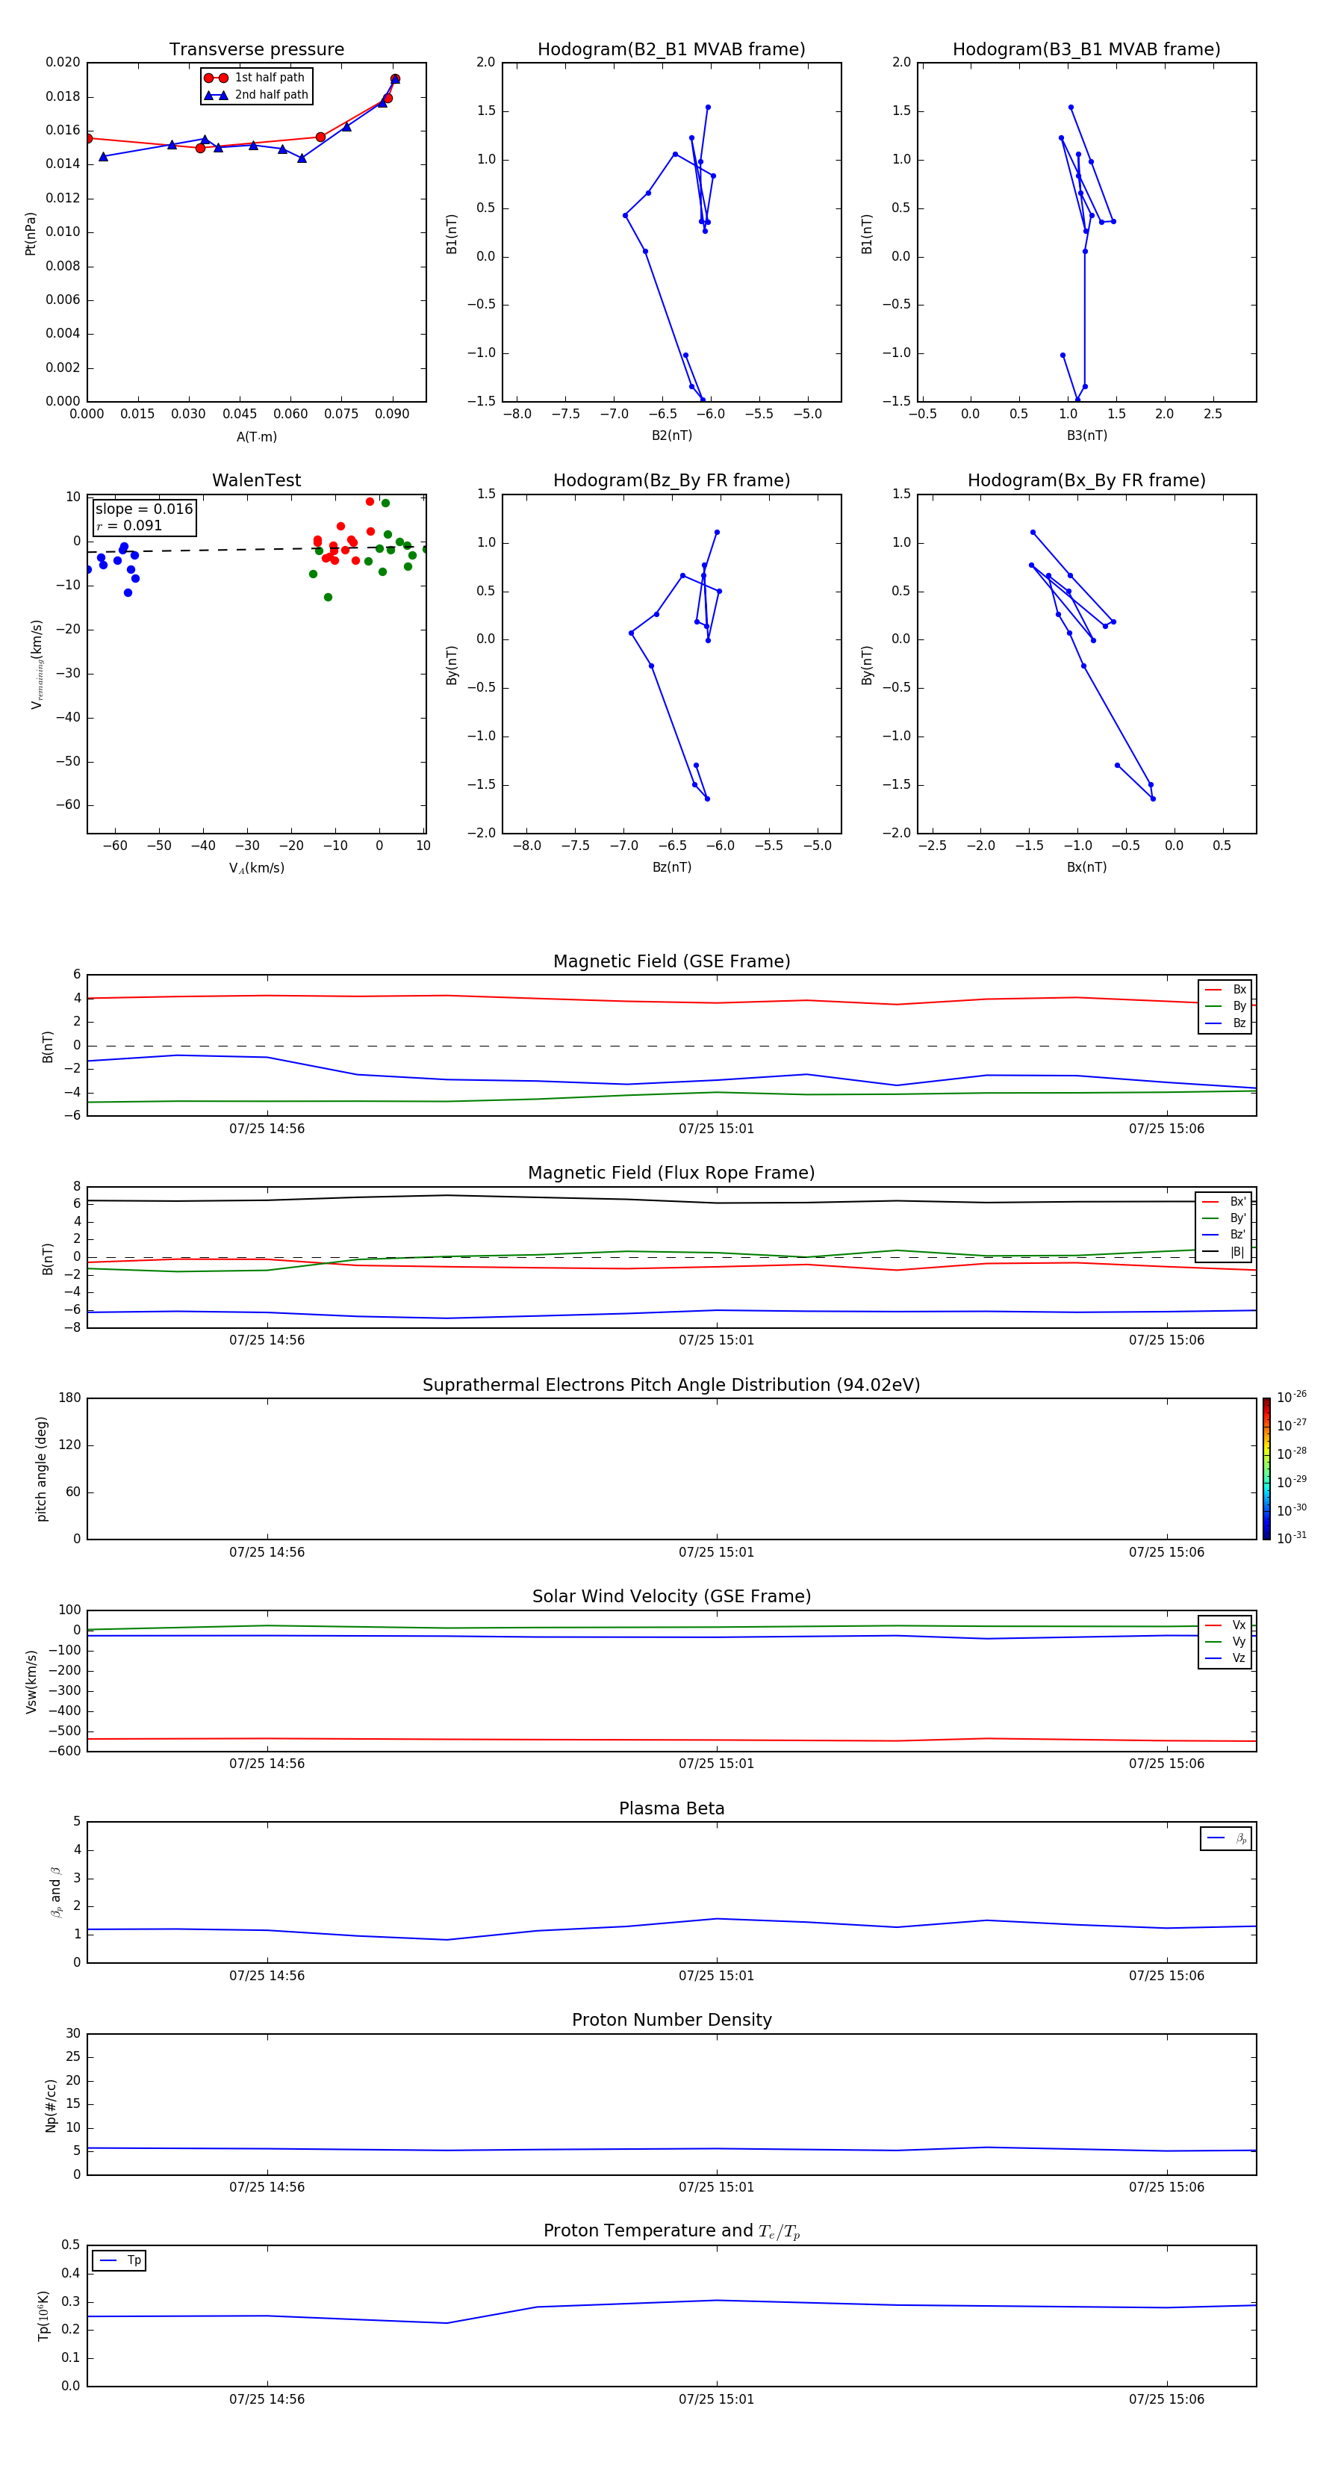The width and height of the screenshot is (1344, 2465).
Task: Click the 'A(T·m)' x-axis label
Action: pyautogui.click(x=256, y=437)
